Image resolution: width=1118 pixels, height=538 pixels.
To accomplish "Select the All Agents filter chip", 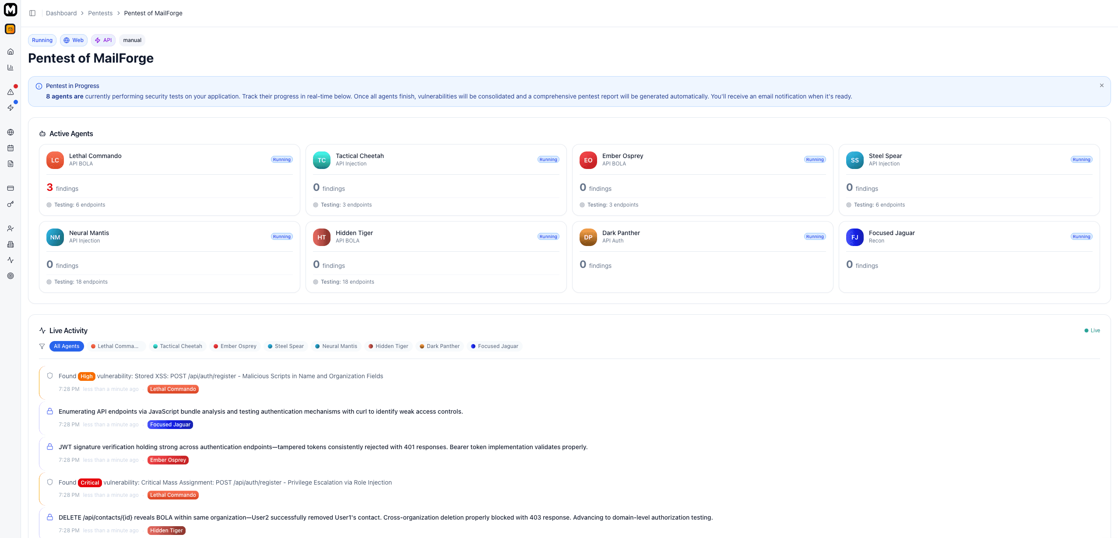I will click(67, 346).
